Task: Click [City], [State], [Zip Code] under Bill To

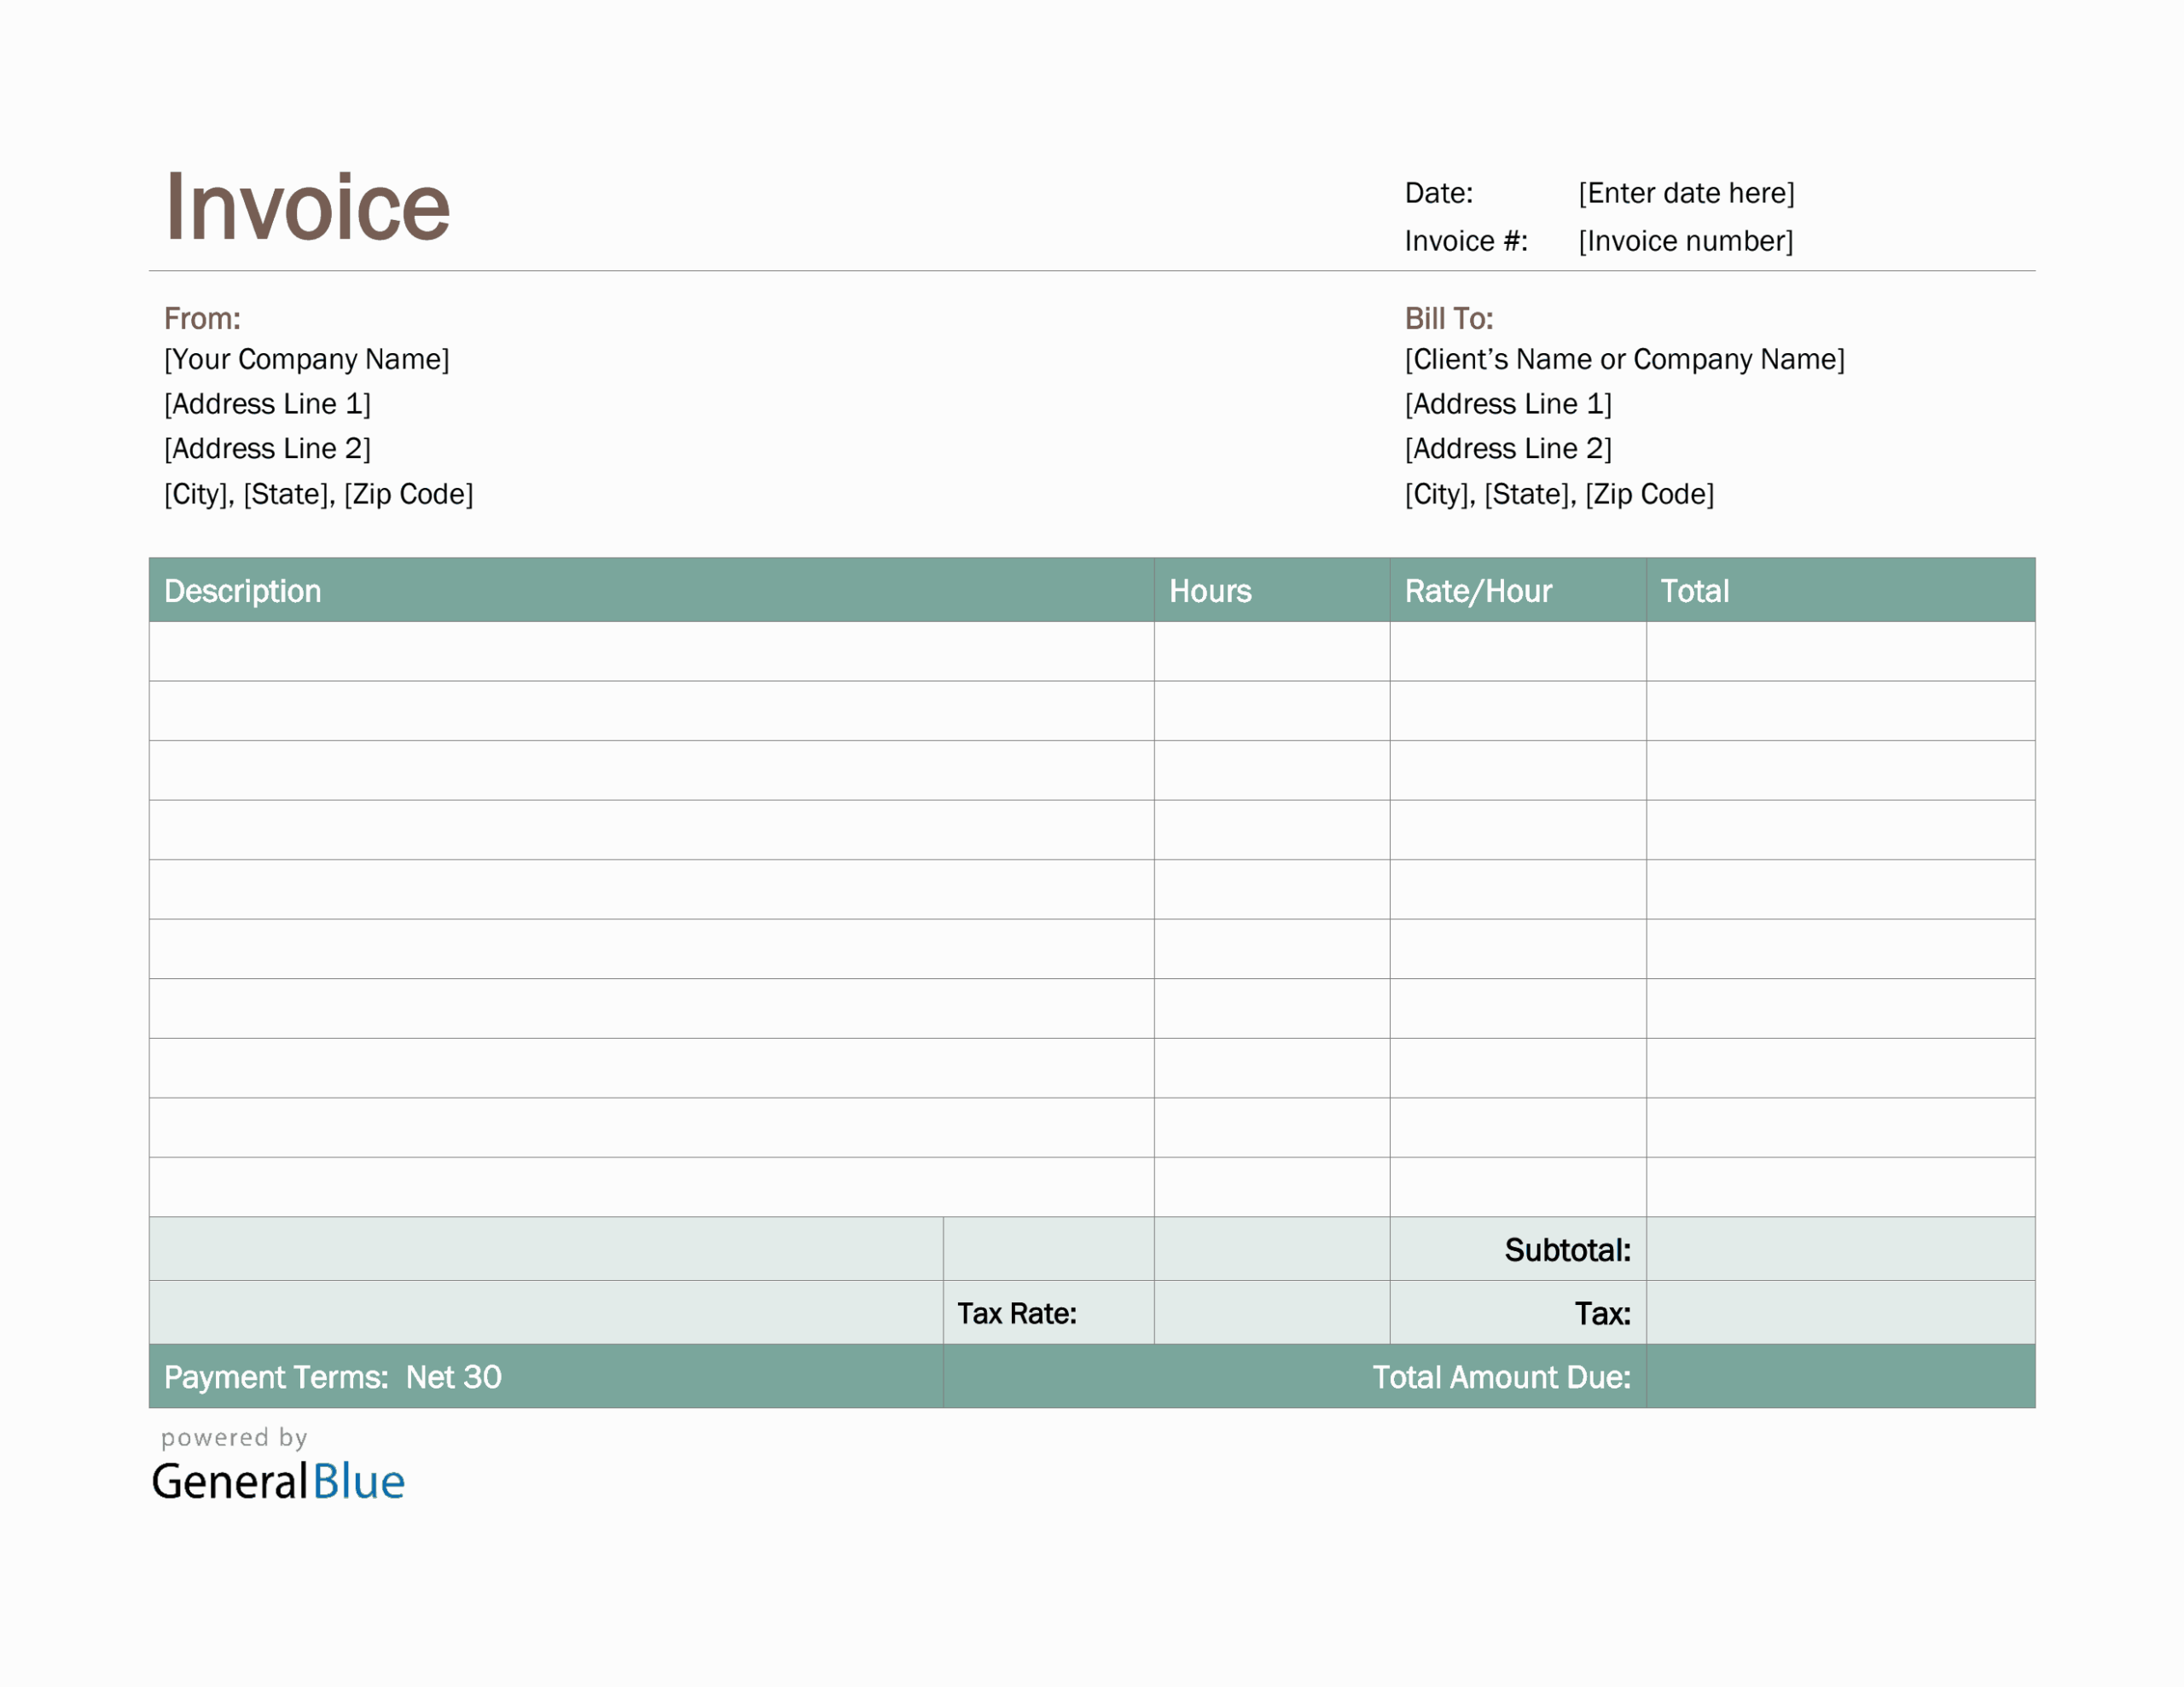Action: coord(1558,493)
